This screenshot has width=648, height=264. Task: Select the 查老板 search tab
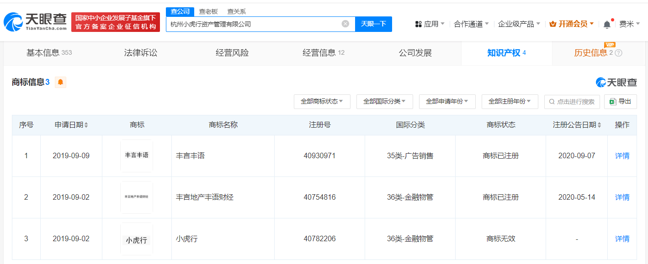tap(208, 11)
